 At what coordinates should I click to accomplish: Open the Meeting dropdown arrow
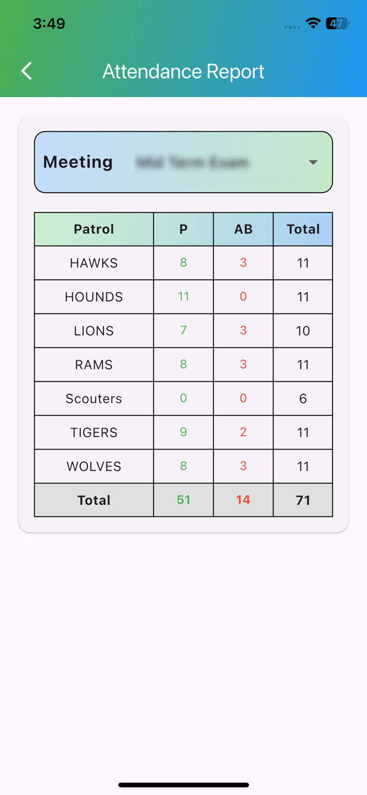pos(313,162)
